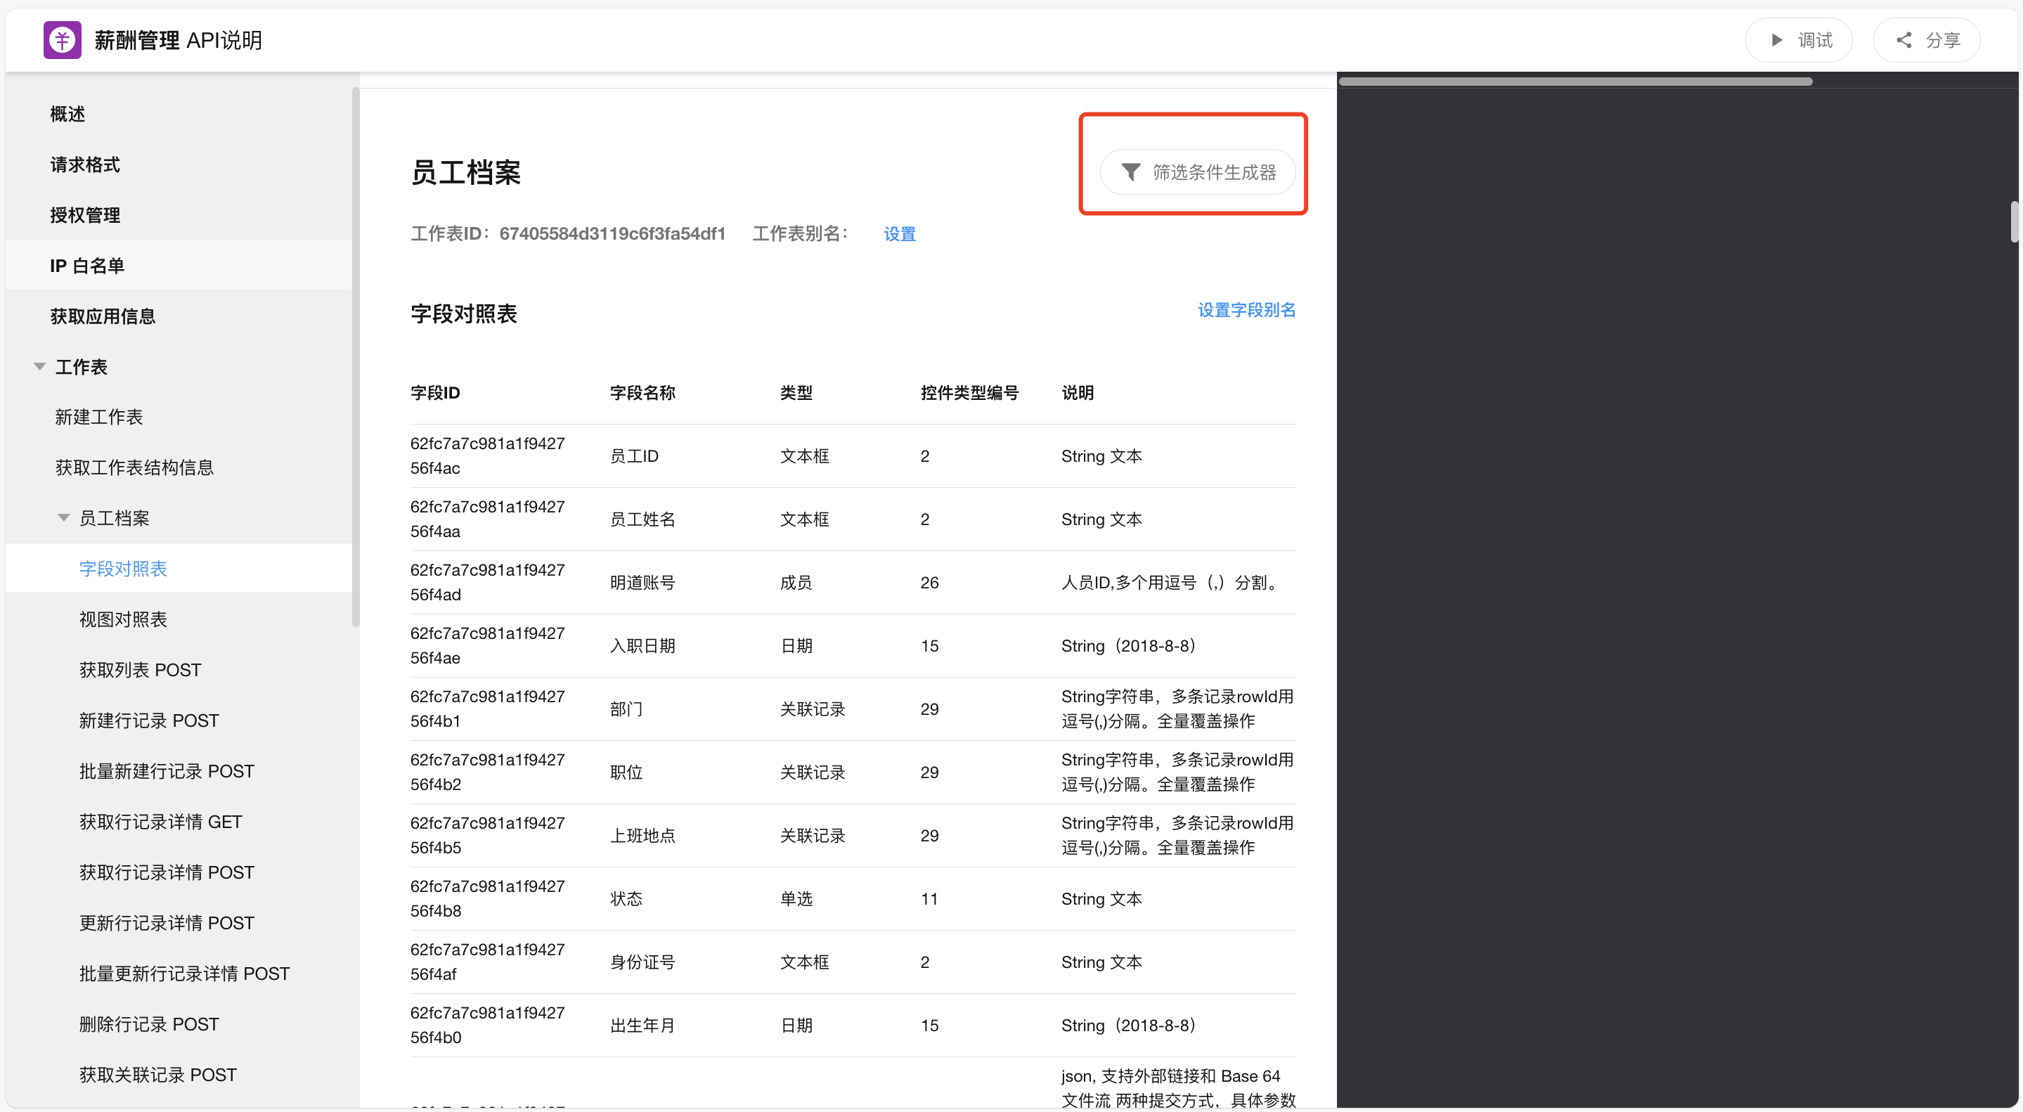
Task: Click the 出生年月 field name cell
Action: click(x=642, y=1026)
